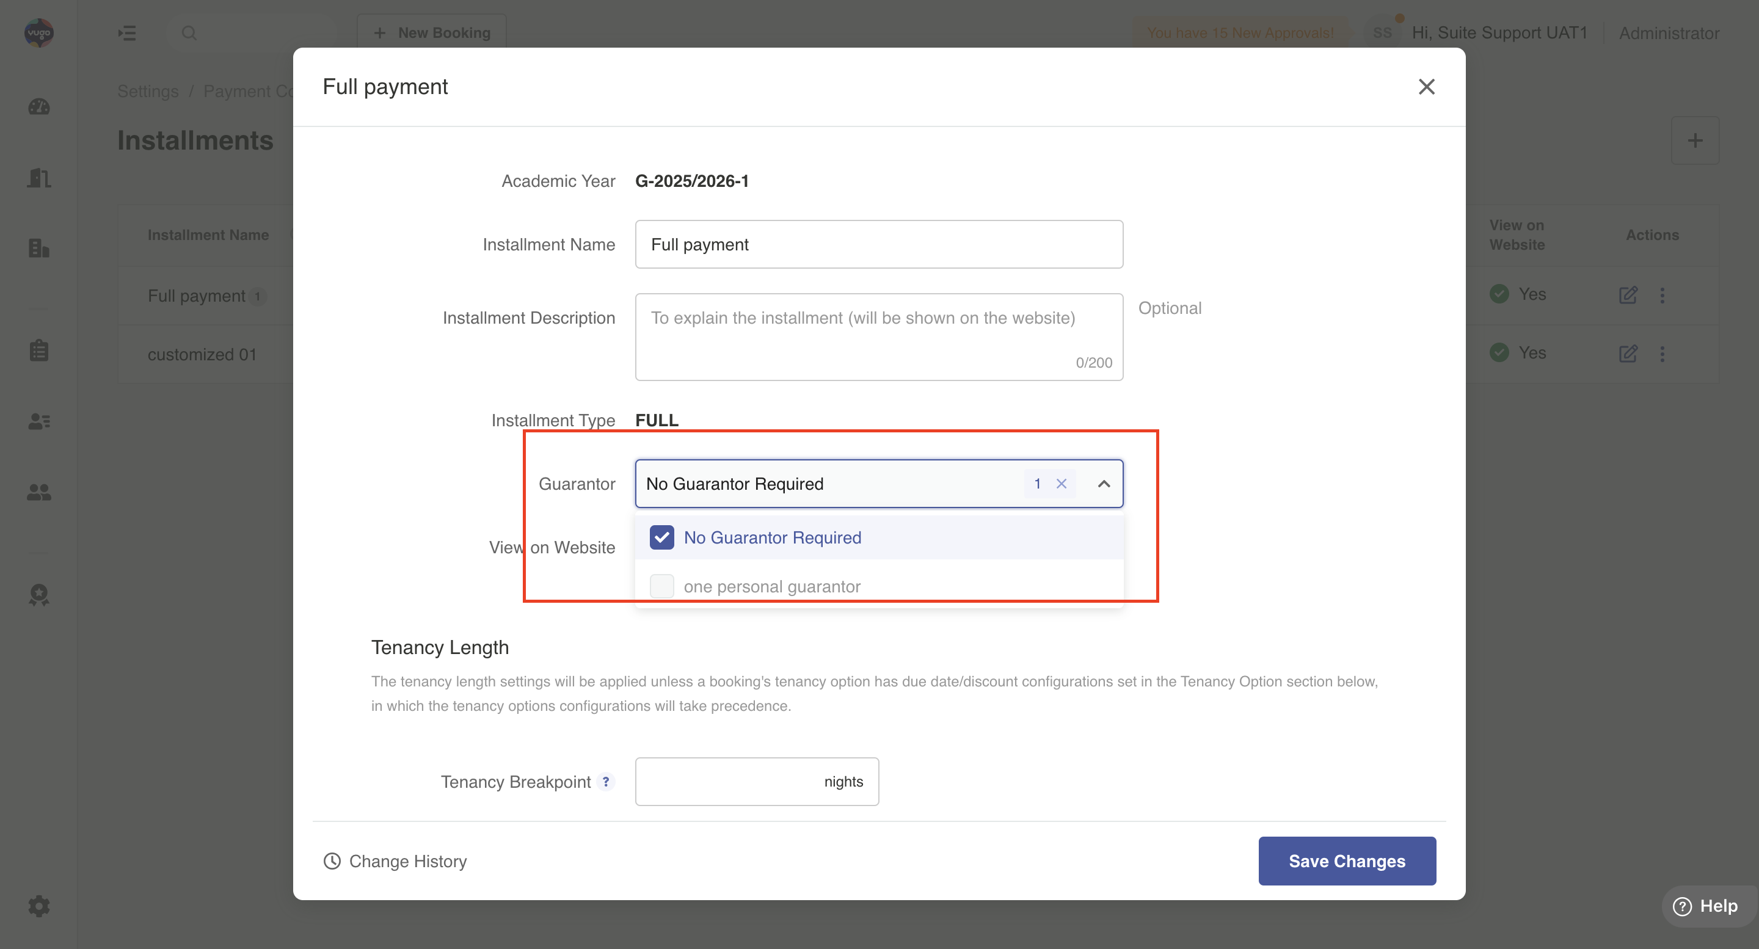The width and height of the screenshot is (1759, 949).
Task: Uncheck No Guarantor Required option
Action: click(661, 537)
